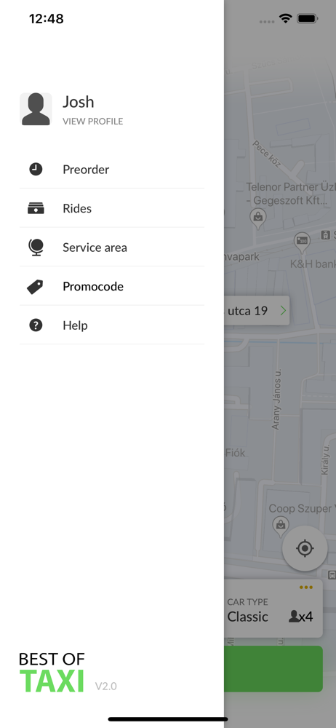Viewport: 336px width, 728px height.
Task: Open the VIEW PROFILE link
Action: (93, 122)
